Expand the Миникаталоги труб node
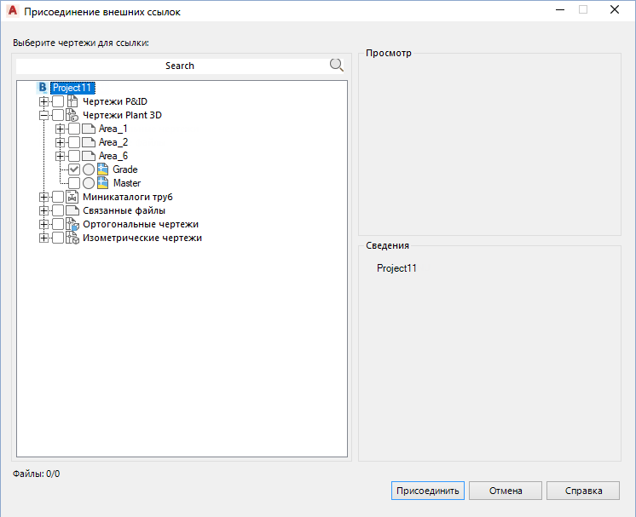 coord(43,197)
